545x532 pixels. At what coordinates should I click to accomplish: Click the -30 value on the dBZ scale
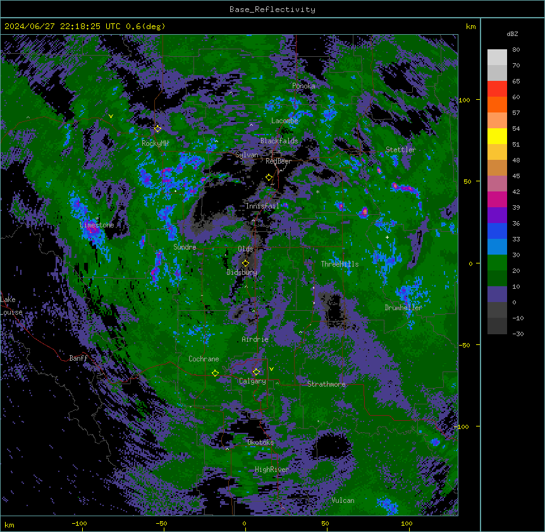click(518, 334)
